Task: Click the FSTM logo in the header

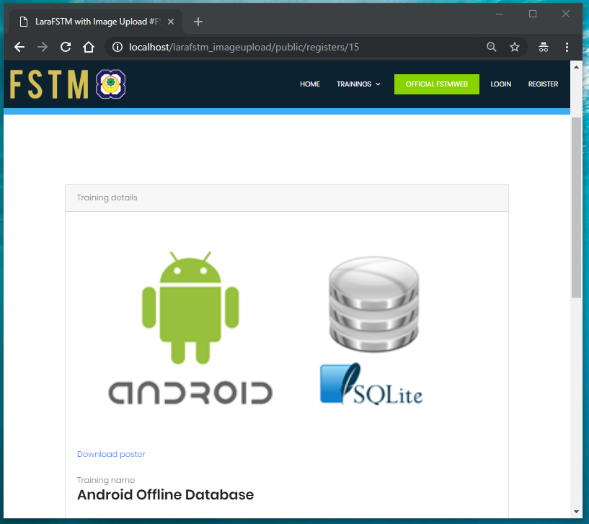Action: coord(68,84)
